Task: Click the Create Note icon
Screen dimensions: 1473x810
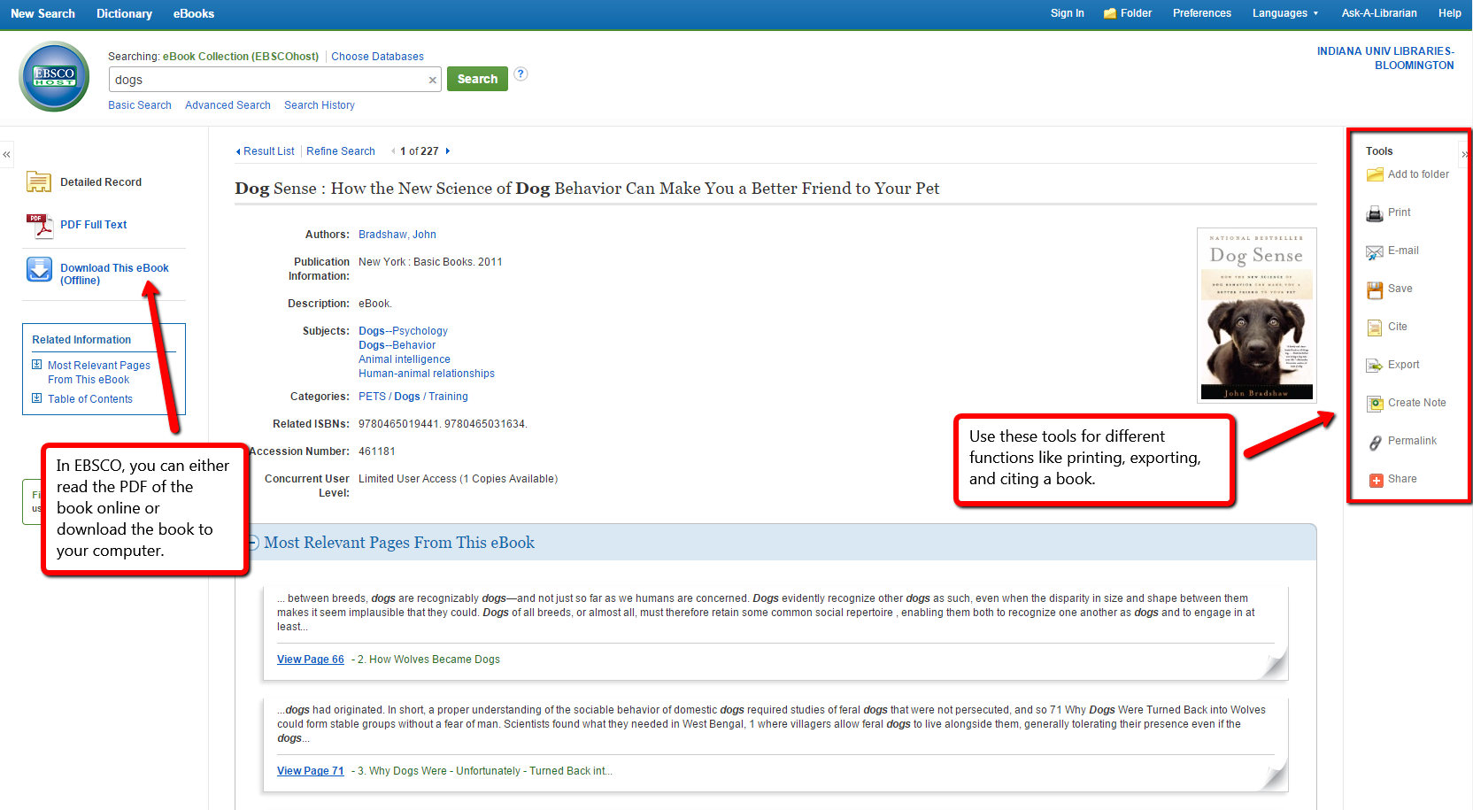Action: click(x=1375, y=404)
